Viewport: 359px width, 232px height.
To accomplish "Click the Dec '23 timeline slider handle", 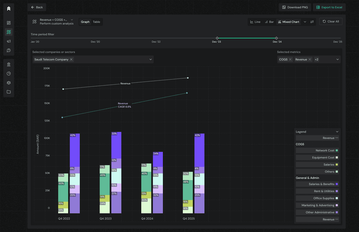I will [x=217, y=38].
